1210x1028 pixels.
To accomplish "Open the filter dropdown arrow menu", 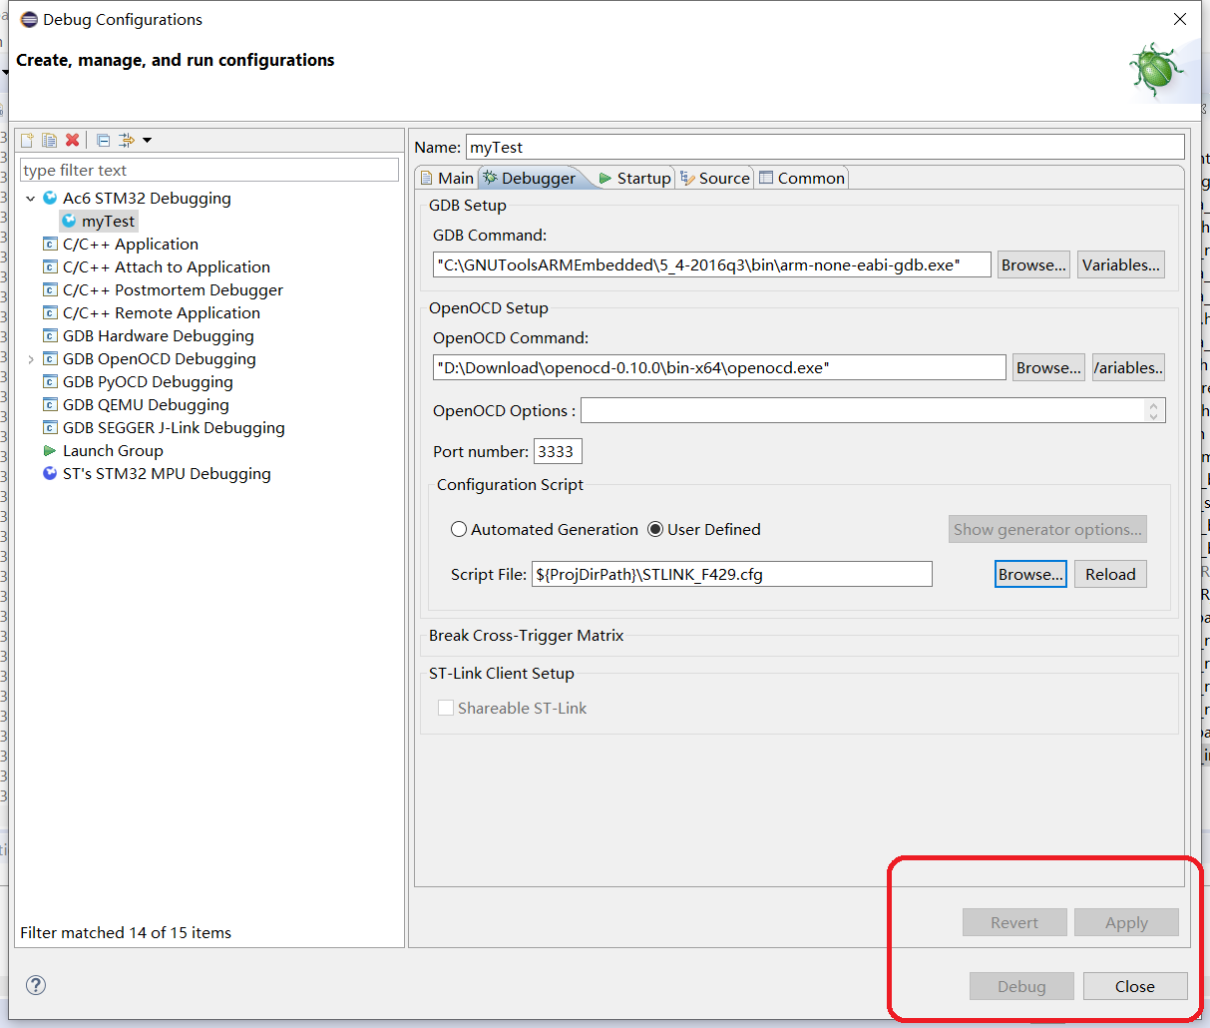I will pos(148,140).
